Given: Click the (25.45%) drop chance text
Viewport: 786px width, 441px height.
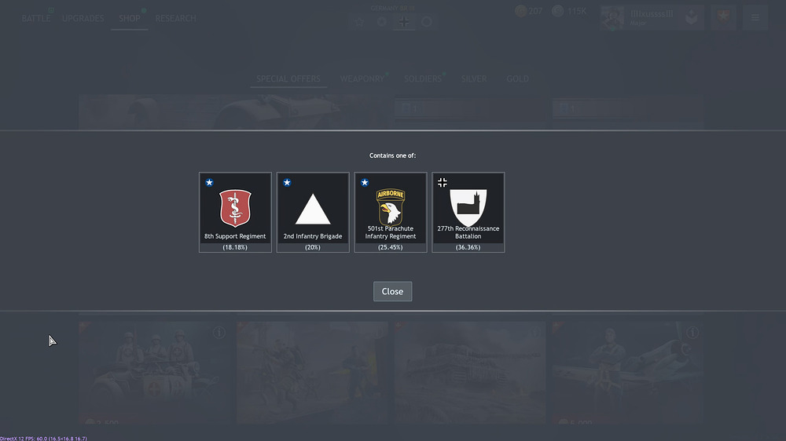Looking at the screenshot, I should (x=391, y=247).
